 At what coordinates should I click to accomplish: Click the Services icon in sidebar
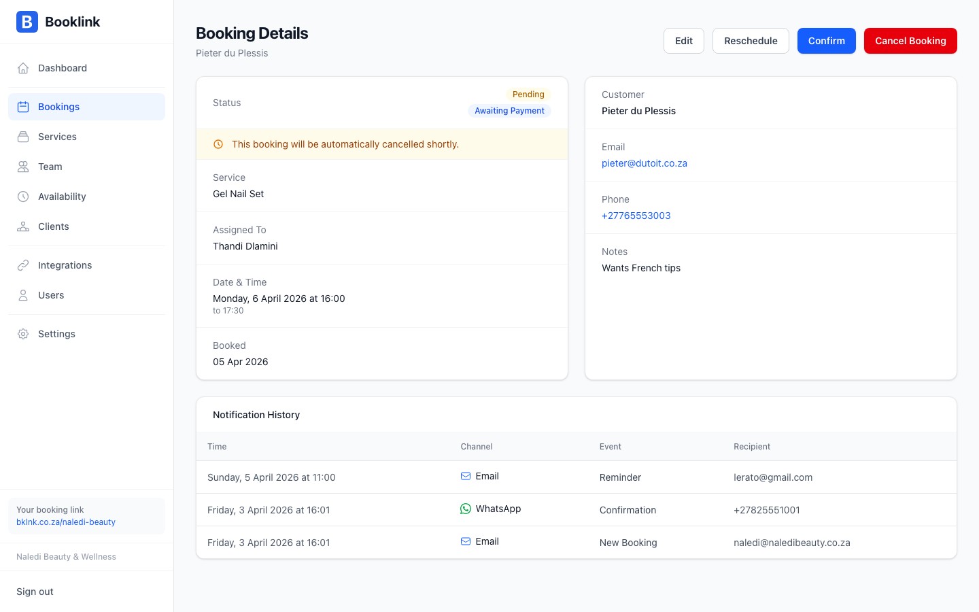23,137
